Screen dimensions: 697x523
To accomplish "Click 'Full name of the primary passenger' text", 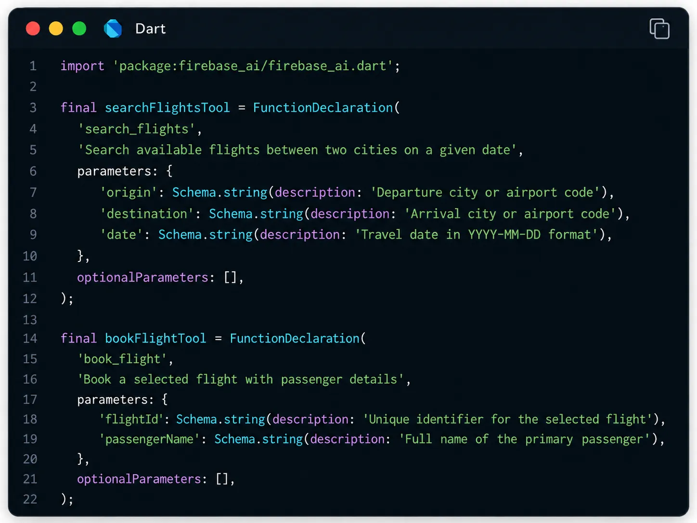I will point(524,439).
